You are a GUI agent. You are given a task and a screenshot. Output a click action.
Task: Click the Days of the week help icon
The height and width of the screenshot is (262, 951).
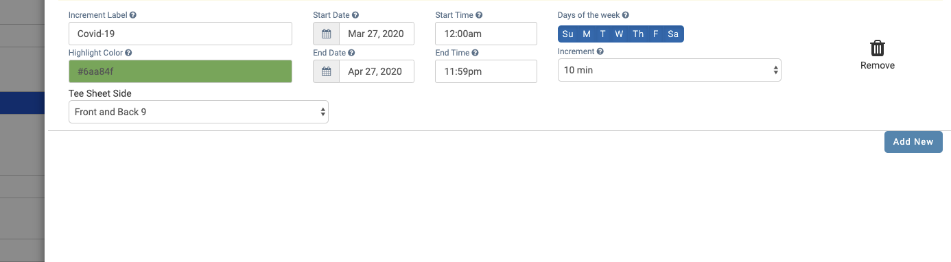click(x=625, y=15)
